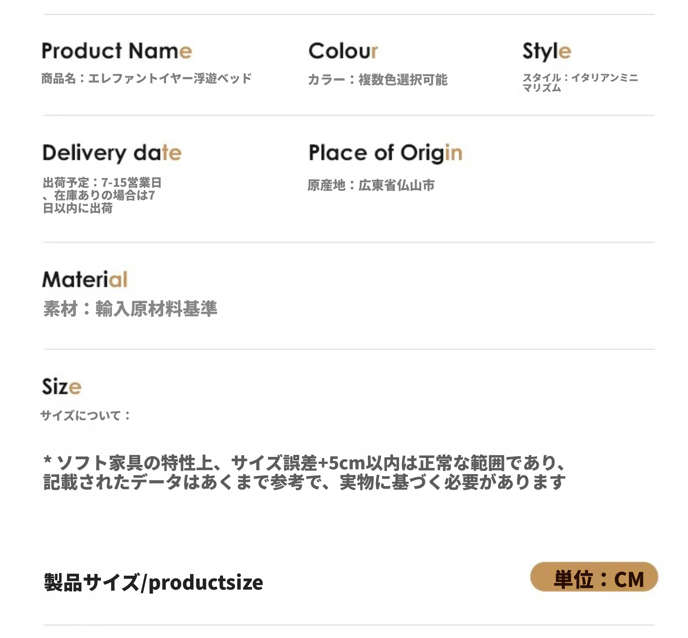Click the 製品サイズ/productsize heading
Screen dimensions: 688x638
(x=153, y=582)
